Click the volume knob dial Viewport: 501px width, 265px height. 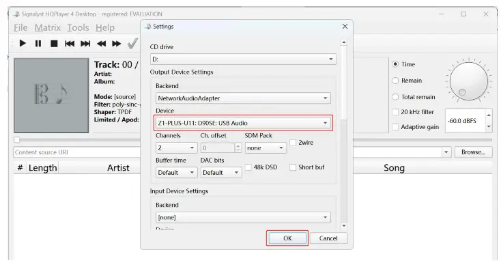click(x=469, y=81)
